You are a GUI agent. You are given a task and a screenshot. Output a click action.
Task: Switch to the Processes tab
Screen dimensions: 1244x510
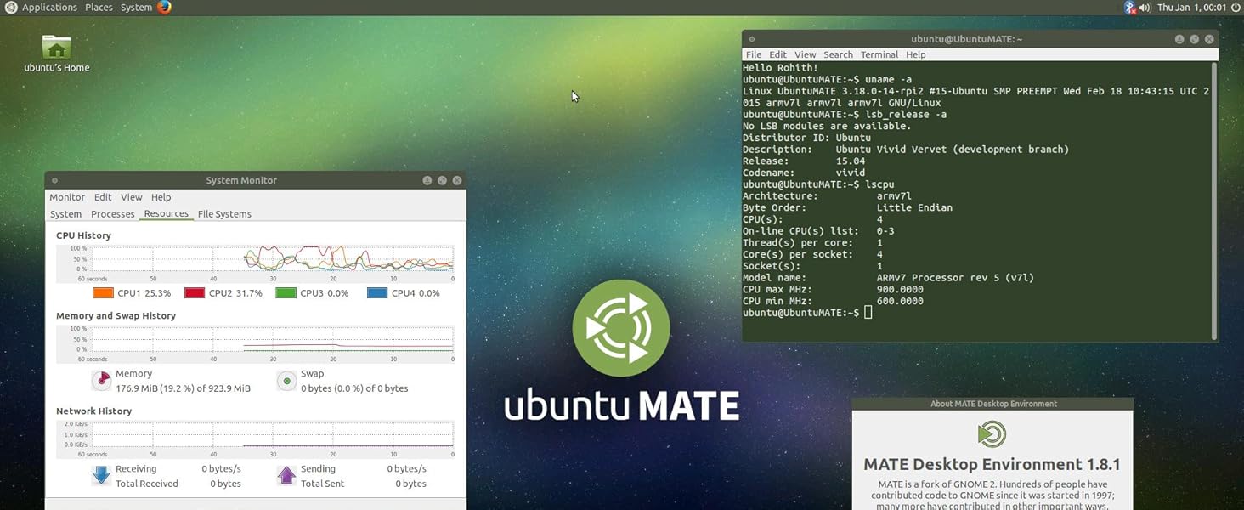112,213
